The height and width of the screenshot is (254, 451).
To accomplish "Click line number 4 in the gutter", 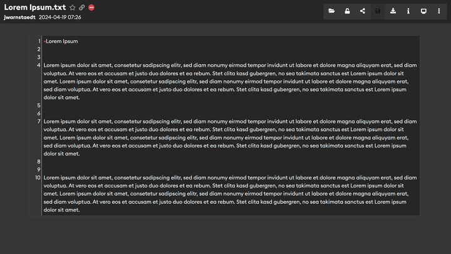I will click(x=39, y=65).
